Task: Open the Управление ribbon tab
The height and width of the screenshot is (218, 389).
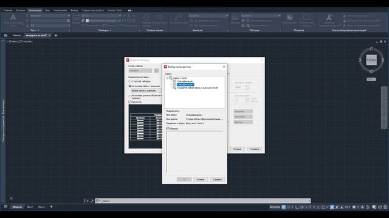Action: click(60, 10)
